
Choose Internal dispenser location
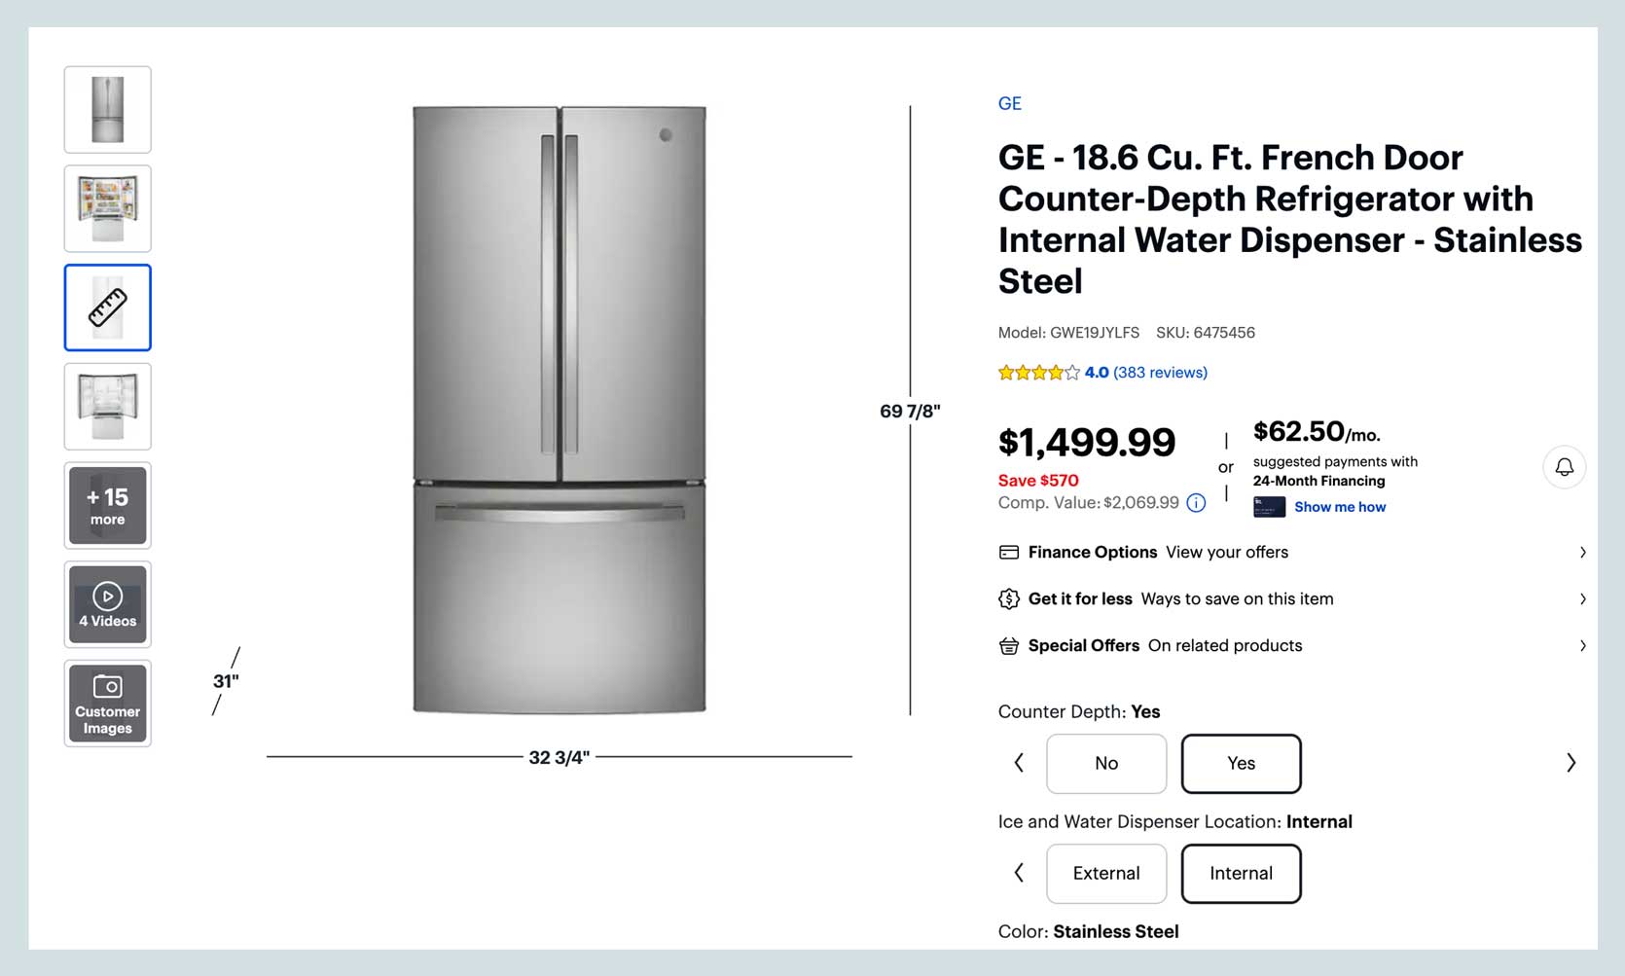tap(1241, 874)
